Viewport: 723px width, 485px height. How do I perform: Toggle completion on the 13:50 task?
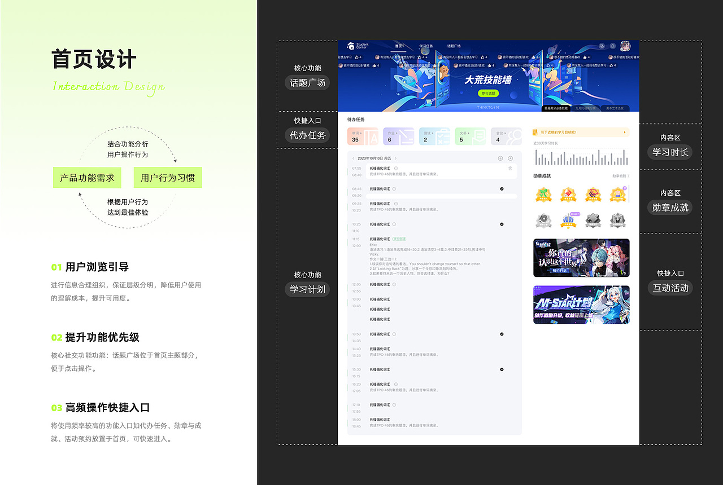[x=502, y=333]
